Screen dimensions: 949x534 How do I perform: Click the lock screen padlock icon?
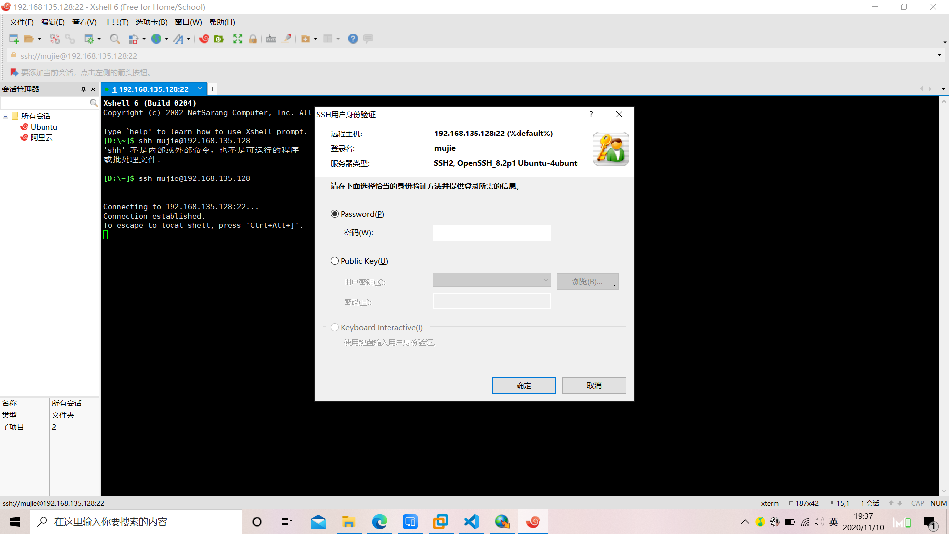[x=253, y=39]
